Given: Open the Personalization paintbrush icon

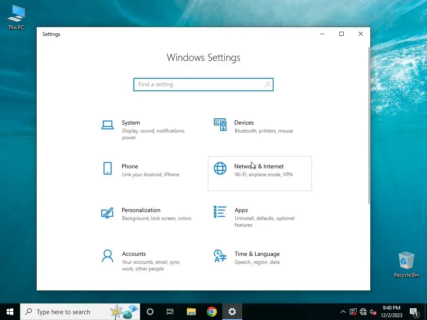Looking at the screenshot, I should coord(107,213).
